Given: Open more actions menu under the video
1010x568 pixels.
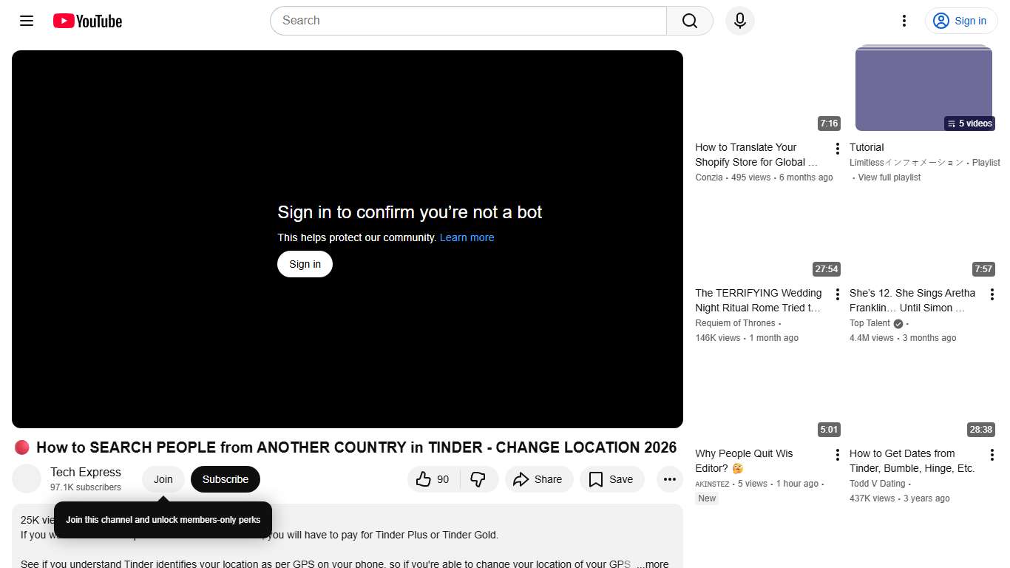Looking at the screenshot, I should point(669,479).
